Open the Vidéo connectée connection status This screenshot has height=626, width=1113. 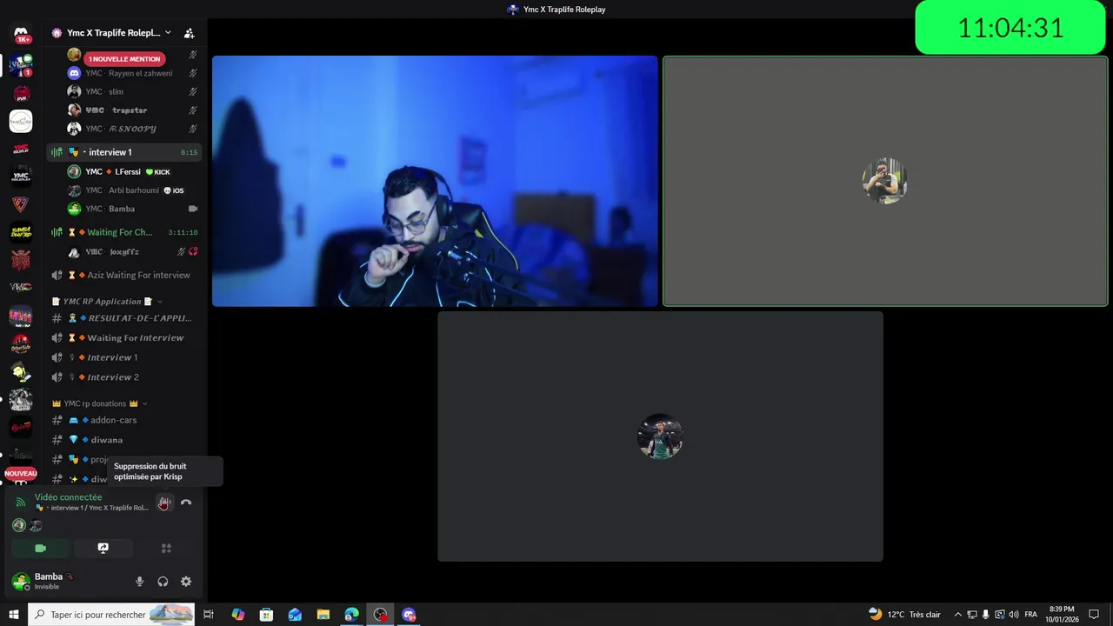pos(68,497)
